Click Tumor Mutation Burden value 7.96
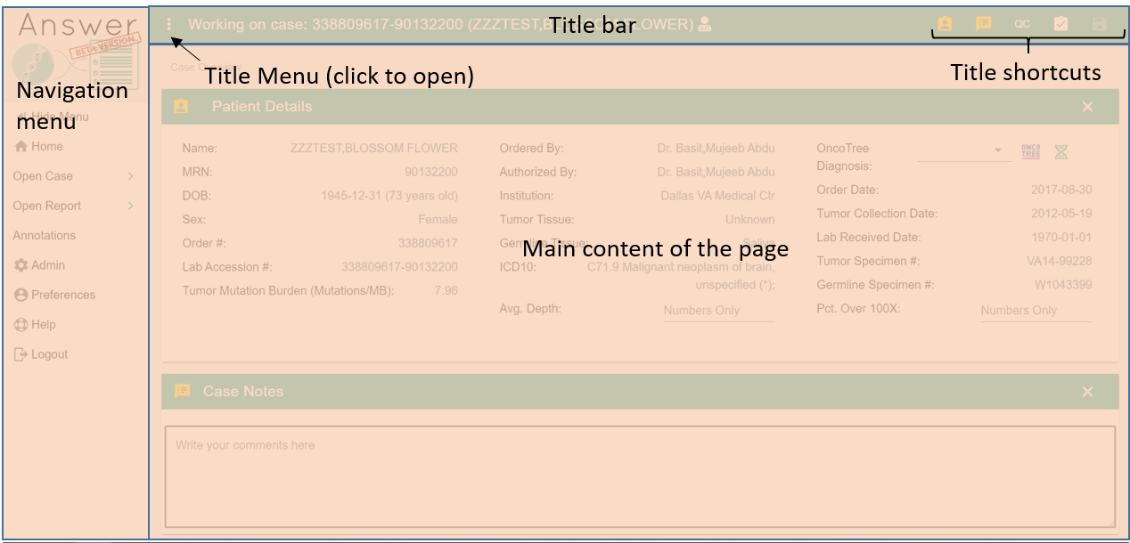1130x543 pixels. pos(446,290)
